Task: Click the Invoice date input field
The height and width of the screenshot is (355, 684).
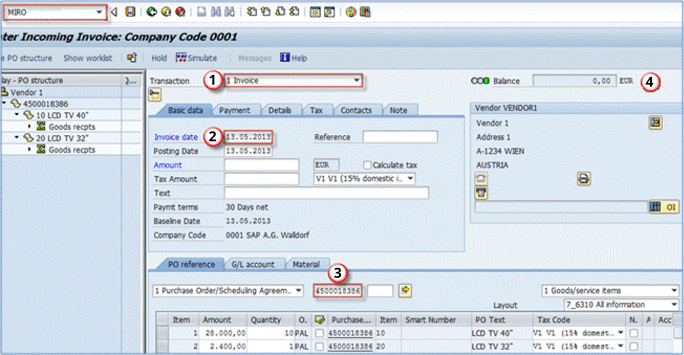Action: [x=248, y=137]
